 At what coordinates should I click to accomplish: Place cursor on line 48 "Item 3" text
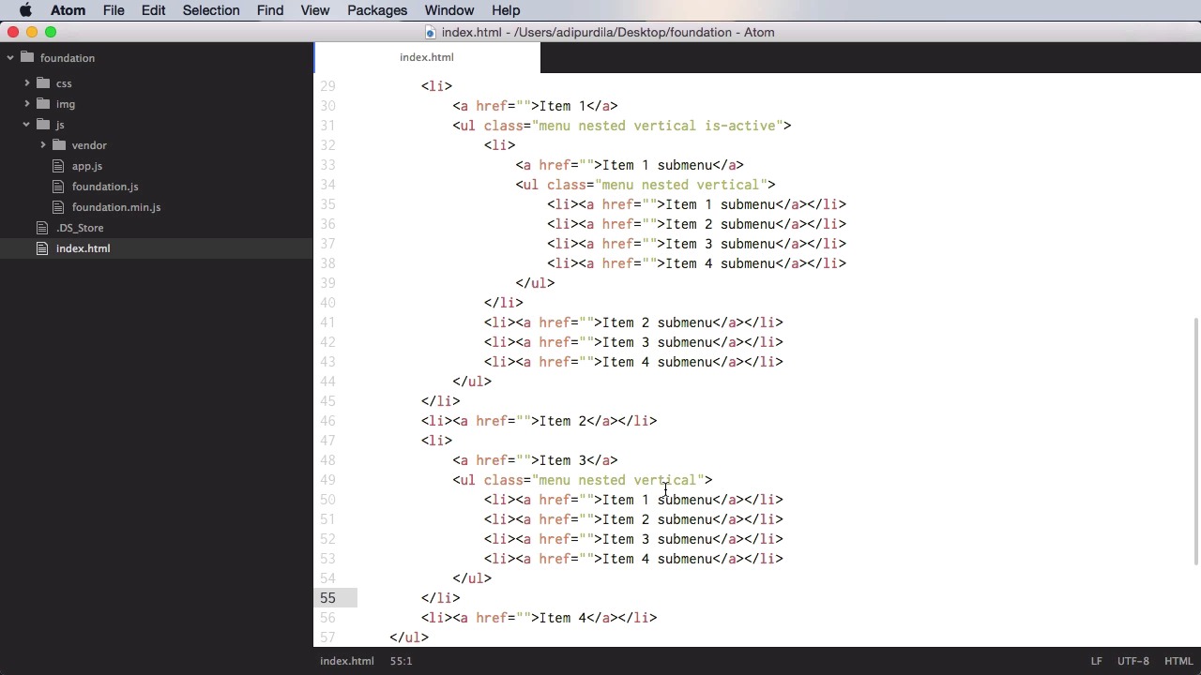click(562, 460)
